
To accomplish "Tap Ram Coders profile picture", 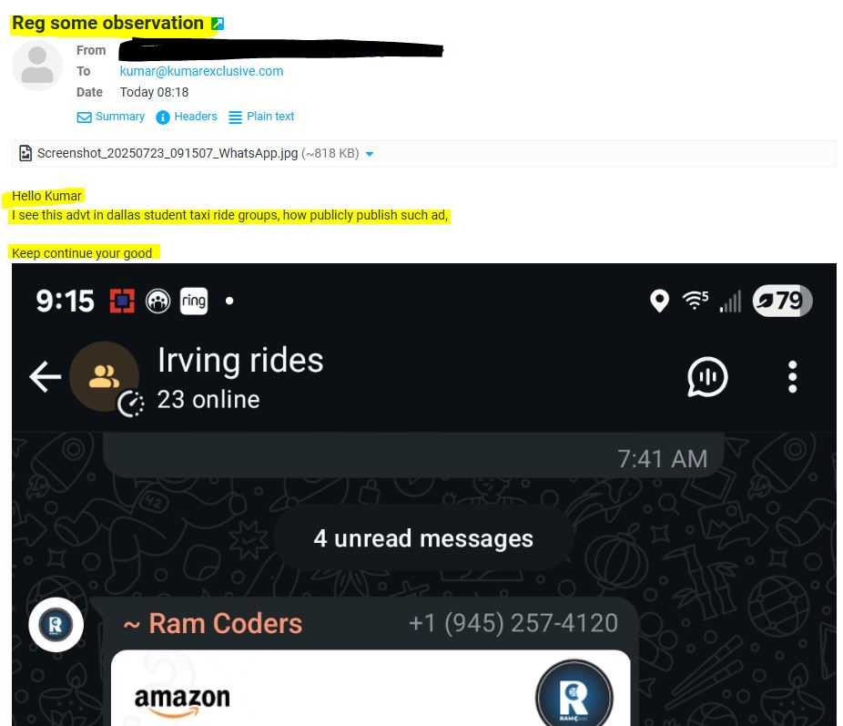I will point(56,625).
